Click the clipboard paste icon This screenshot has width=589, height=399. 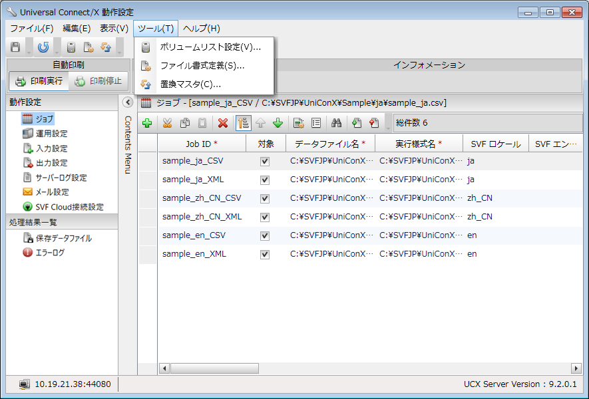(202, 123)
